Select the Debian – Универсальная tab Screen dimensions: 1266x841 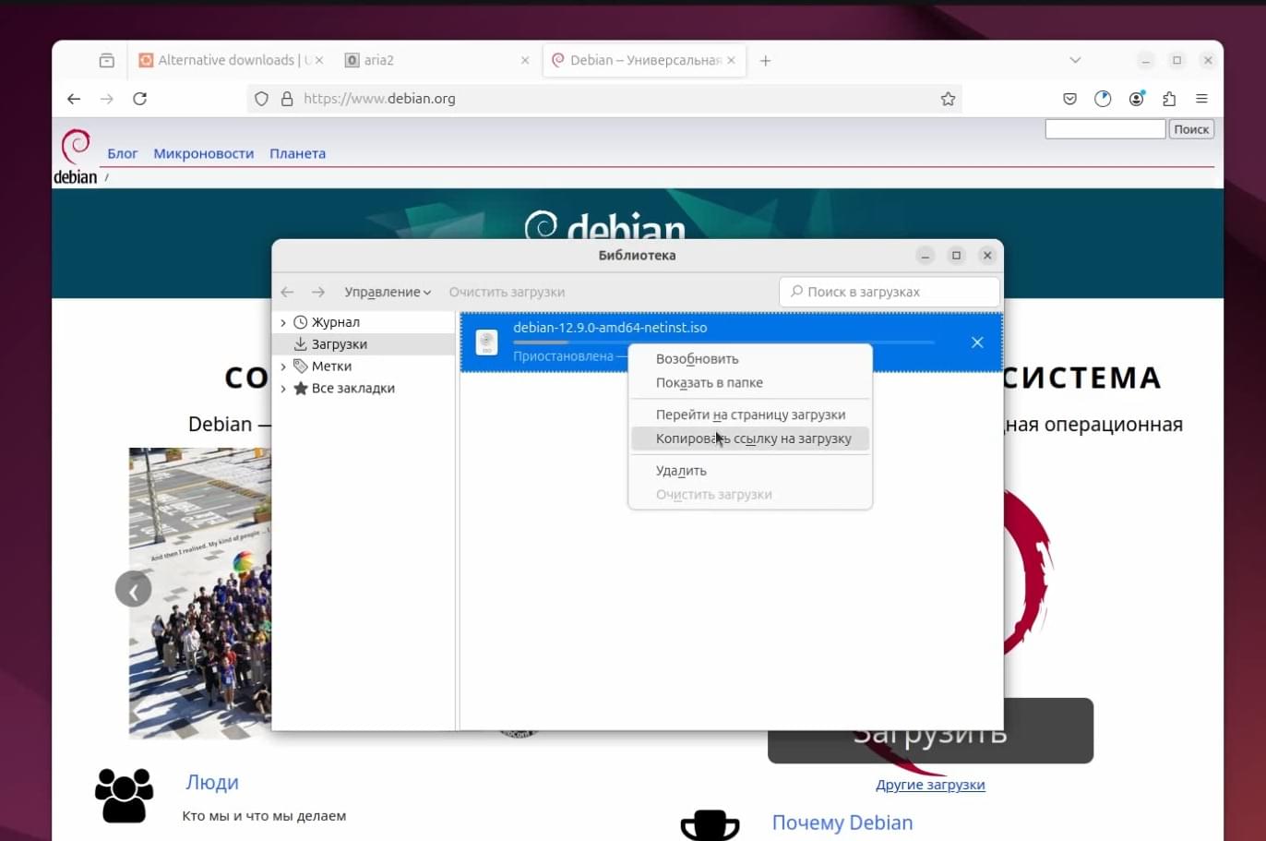pyautogui.click(x=643, y=60)
